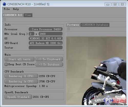Click Start all tests button
Image resolution: width=128 pixels, height=107 pixels.
point(19,59)
